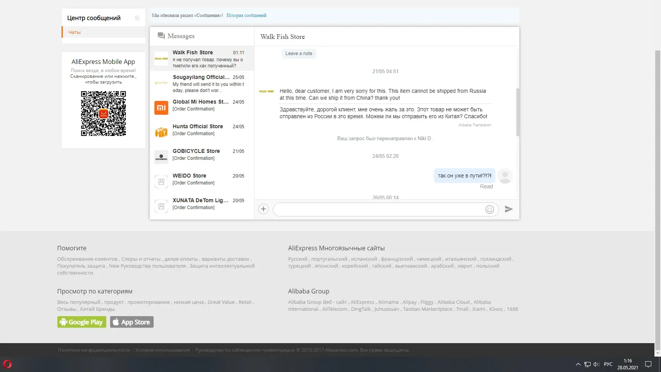
Task: Click the Walk Fish Store chat header
Action: 283,37
